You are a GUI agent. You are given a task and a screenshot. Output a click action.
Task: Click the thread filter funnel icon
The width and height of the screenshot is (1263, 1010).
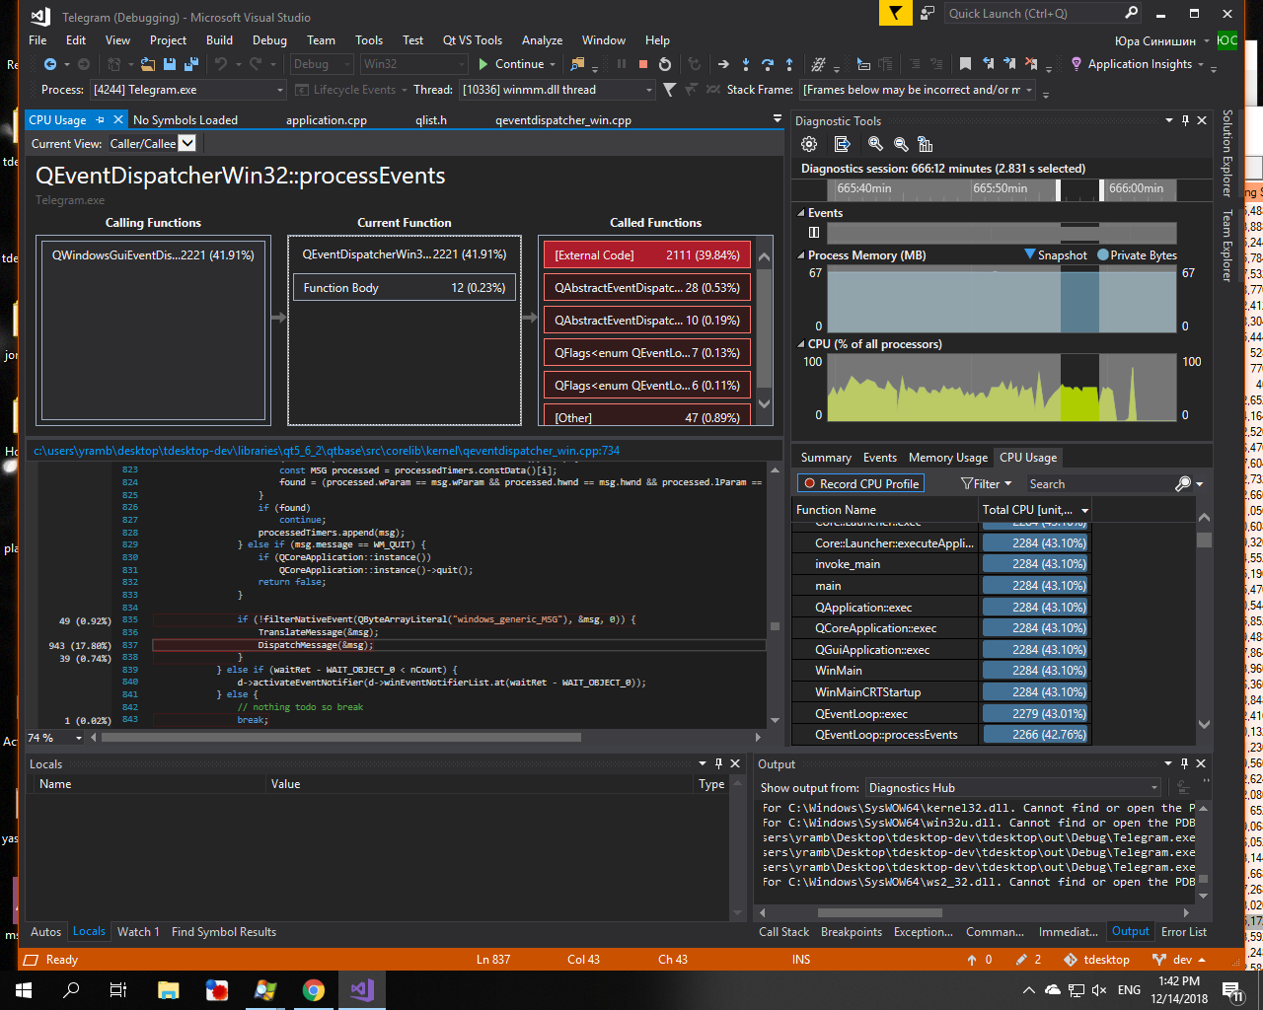click(x=670, y=90)
